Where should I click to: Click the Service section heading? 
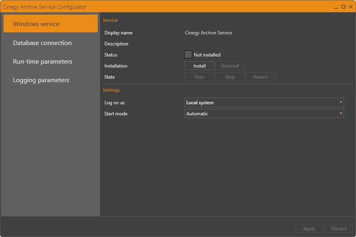(110, 20)
